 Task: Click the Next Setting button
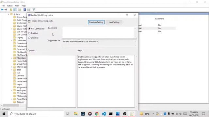point(114,22)
